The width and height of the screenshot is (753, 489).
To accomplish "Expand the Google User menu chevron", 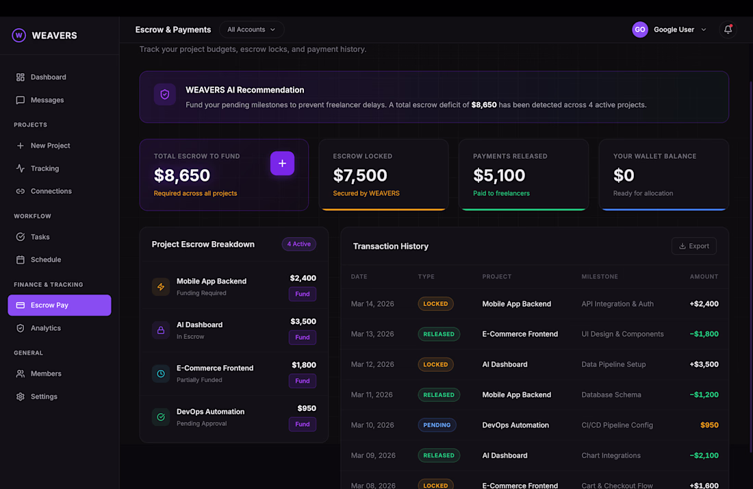I will point(704,29).
